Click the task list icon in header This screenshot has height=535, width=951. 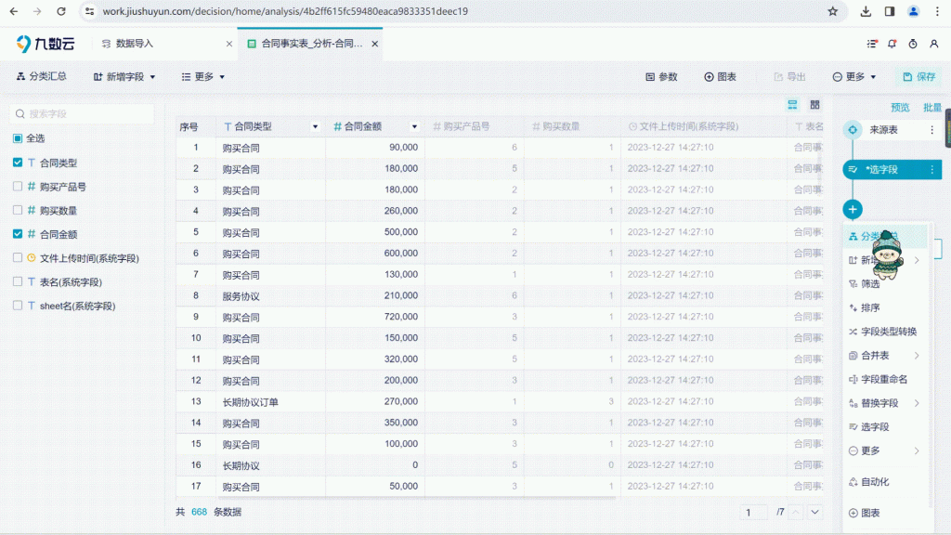click(x=872, y=44)
